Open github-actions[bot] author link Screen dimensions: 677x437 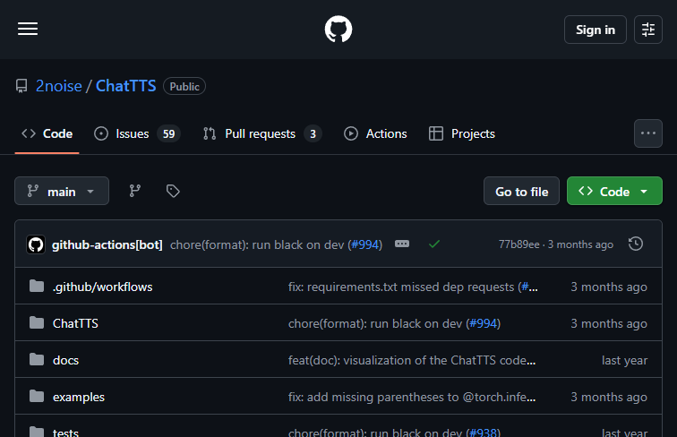[x=107, y=244]
